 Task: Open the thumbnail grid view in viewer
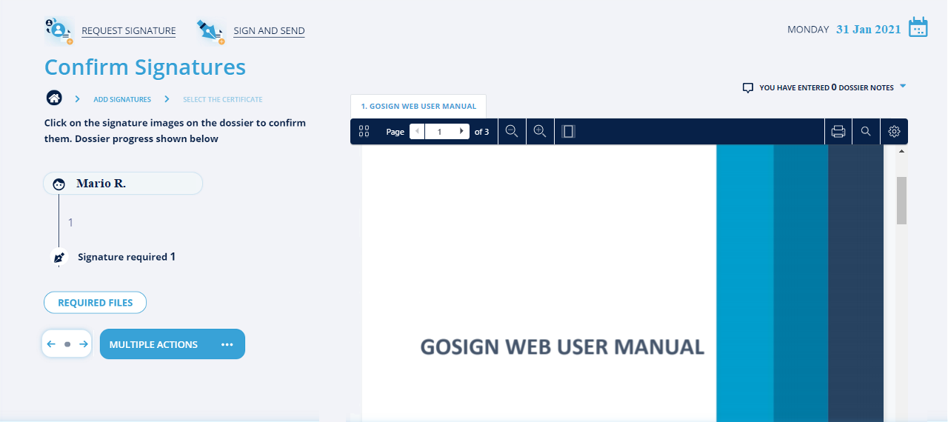pos(364,131)
